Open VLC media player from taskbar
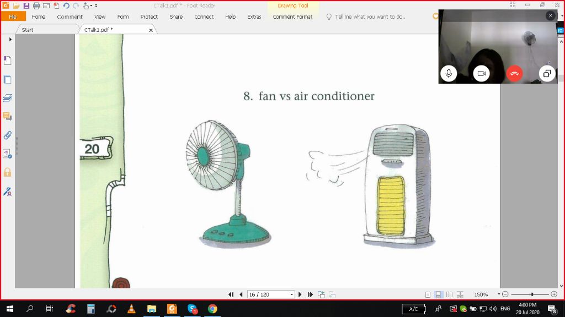Viewport: 565px width, 317px height. [x=131, y=309]
